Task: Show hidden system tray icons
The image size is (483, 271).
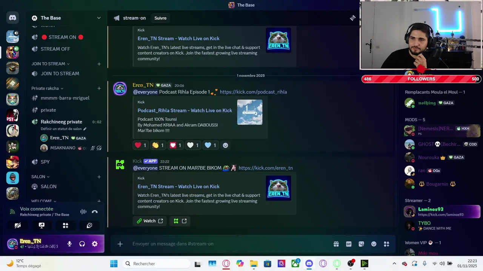Action: (394, 263)
